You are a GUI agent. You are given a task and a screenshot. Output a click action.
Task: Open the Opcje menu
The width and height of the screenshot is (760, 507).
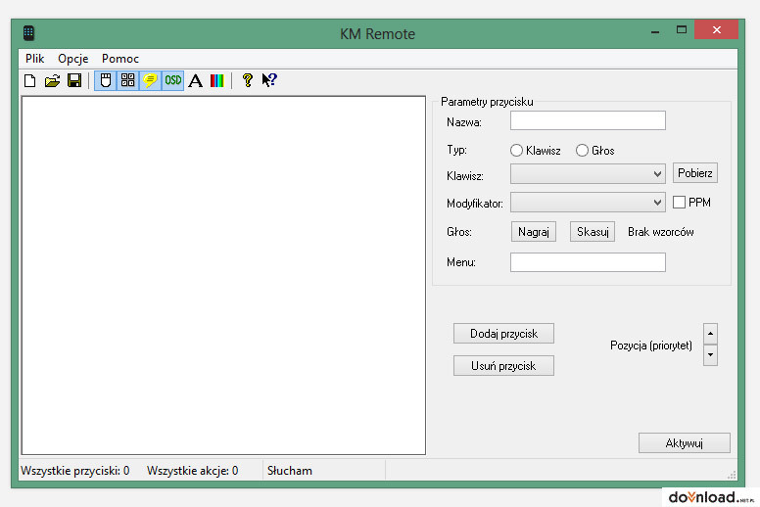(x=73, y=59)
